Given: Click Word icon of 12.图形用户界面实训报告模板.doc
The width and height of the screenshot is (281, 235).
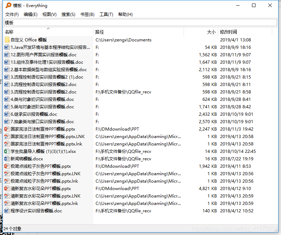Looking at the screenshot, I should (x=7, y=55).
